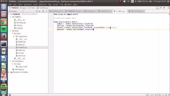This screenshot has height=96, width=170.
Task: Switch to index.html editor tab
Action: click(x=105, y=11)
